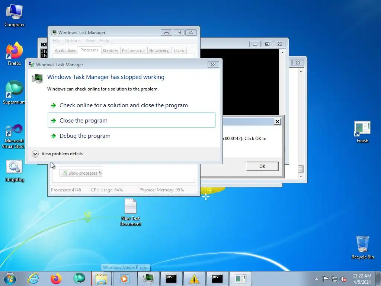Expand View problem details
381x286 pixels.
tap(57, 154)
